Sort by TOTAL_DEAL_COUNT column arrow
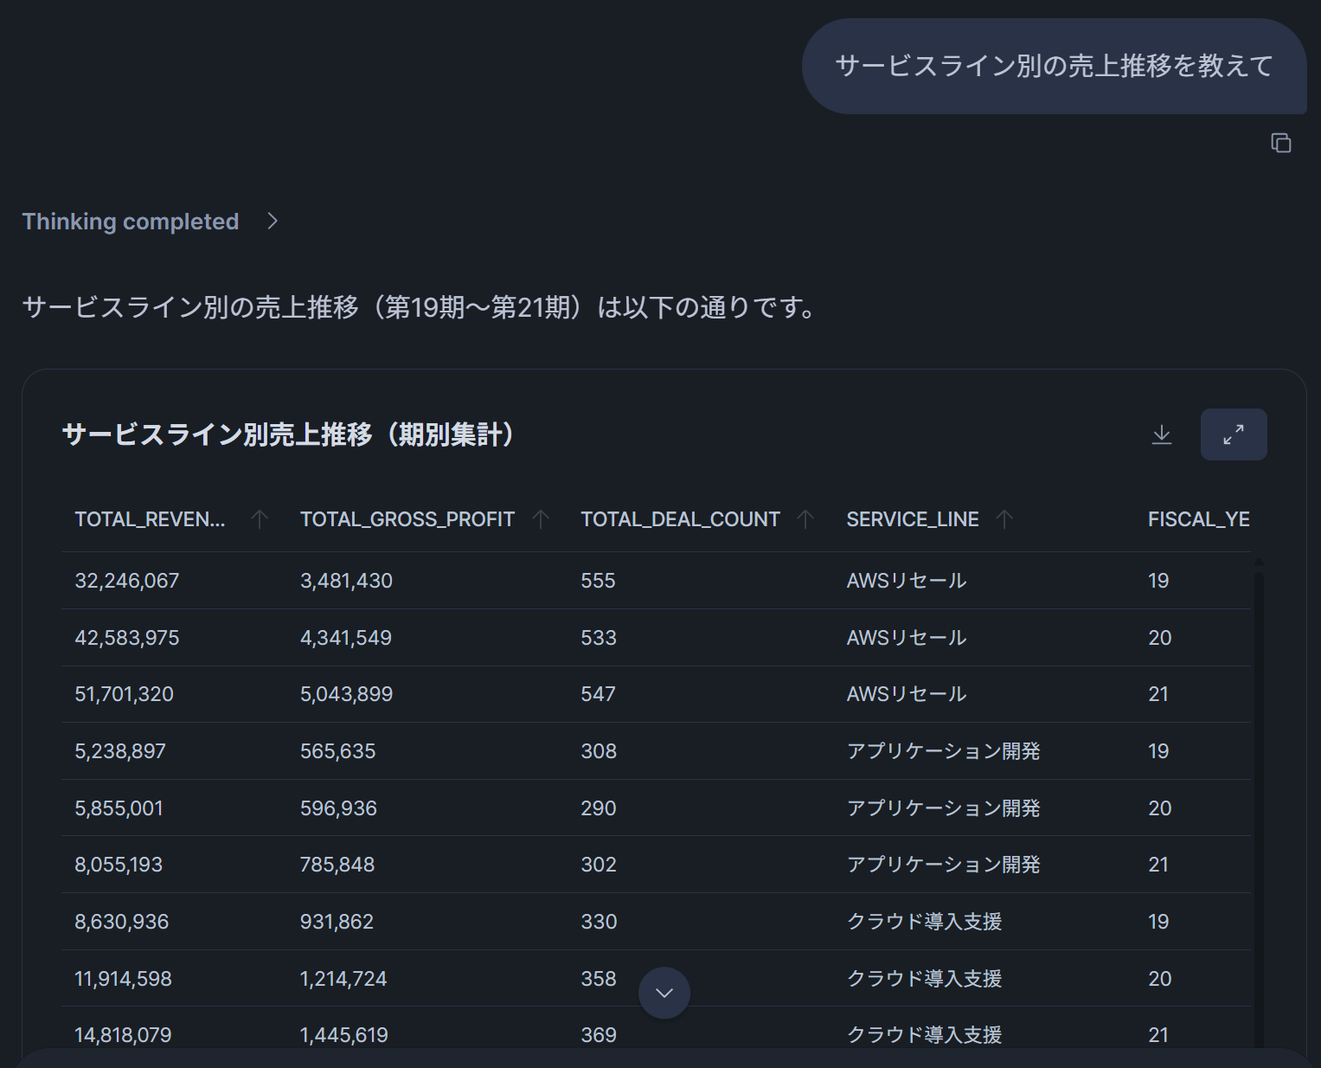Viewport: 1321px width, 1068px height. 805,519
